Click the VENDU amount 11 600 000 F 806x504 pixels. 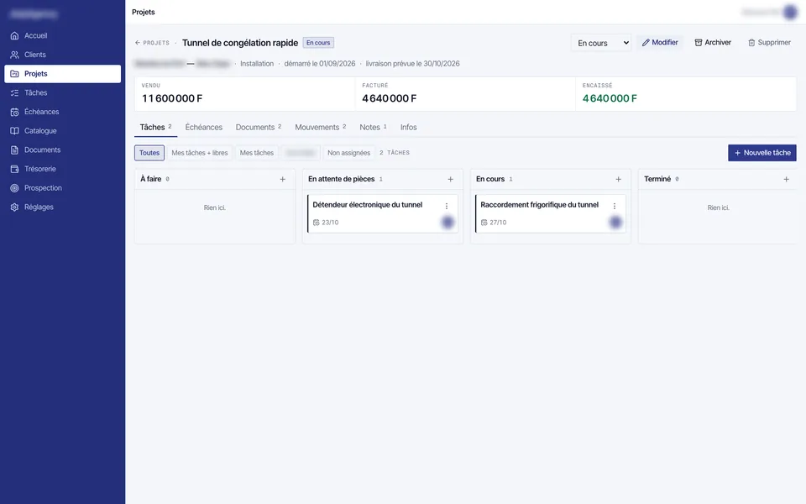[172, 98]
